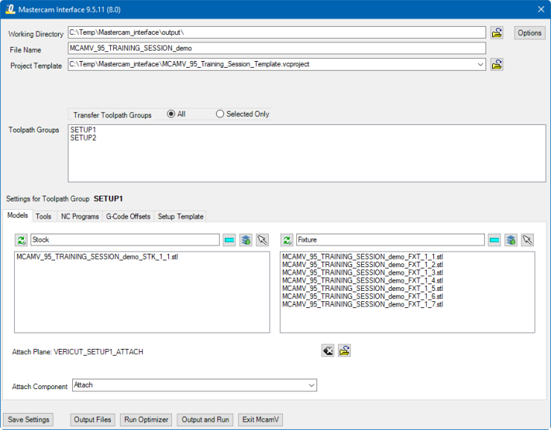Select SETUP1 in Toolpath Groups
The height and width of the screenshot is (430, 551).
83,130
